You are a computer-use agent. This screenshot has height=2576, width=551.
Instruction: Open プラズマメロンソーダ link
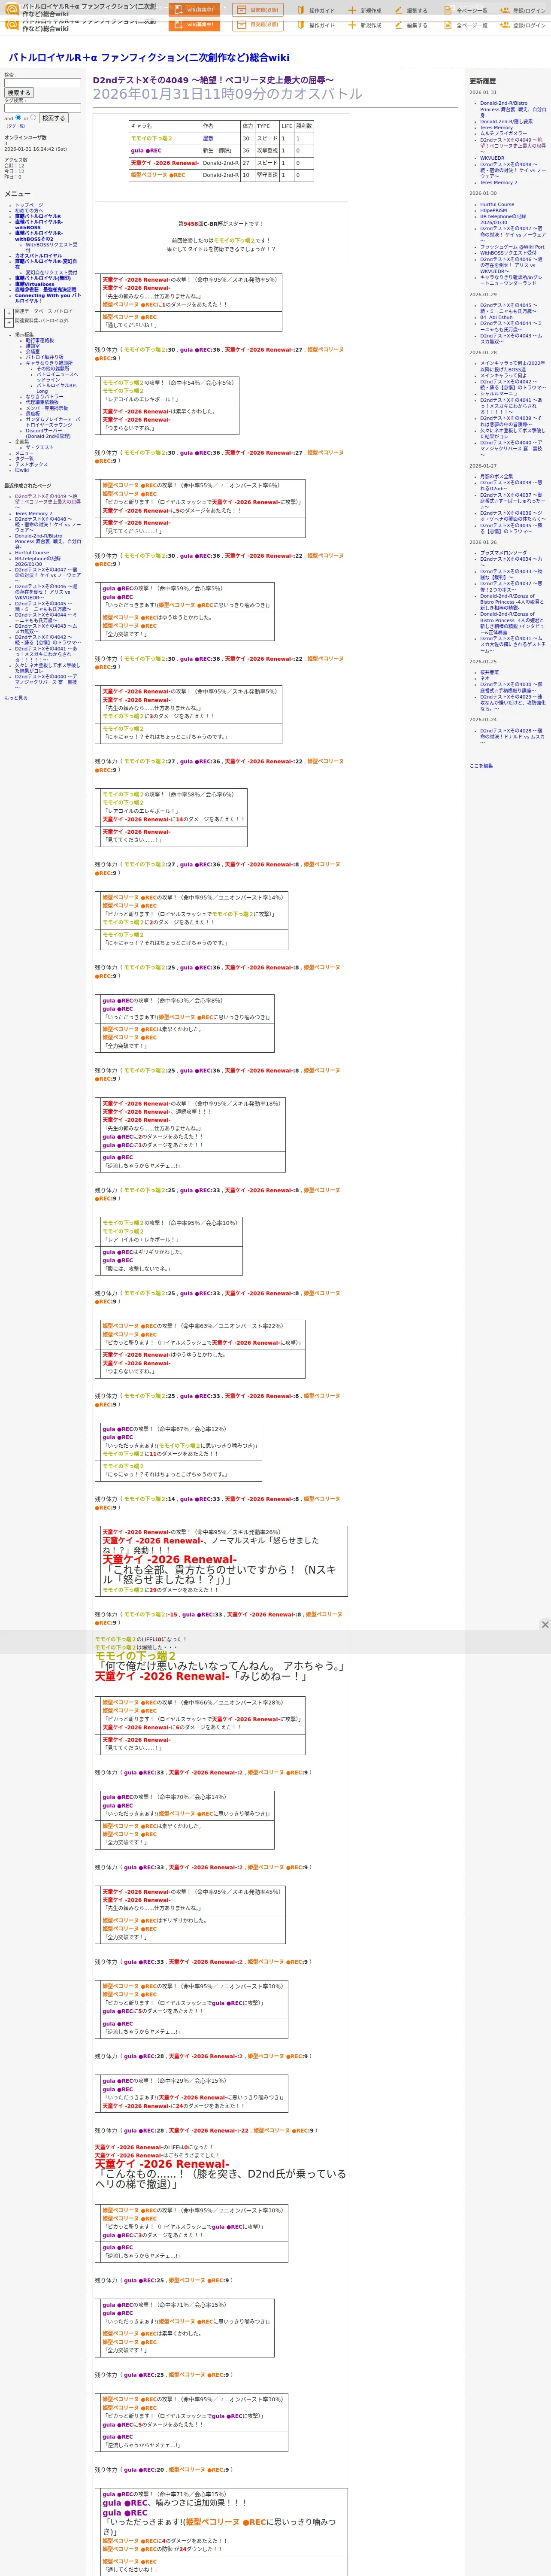pyautogui.click(x=503, y=553)
